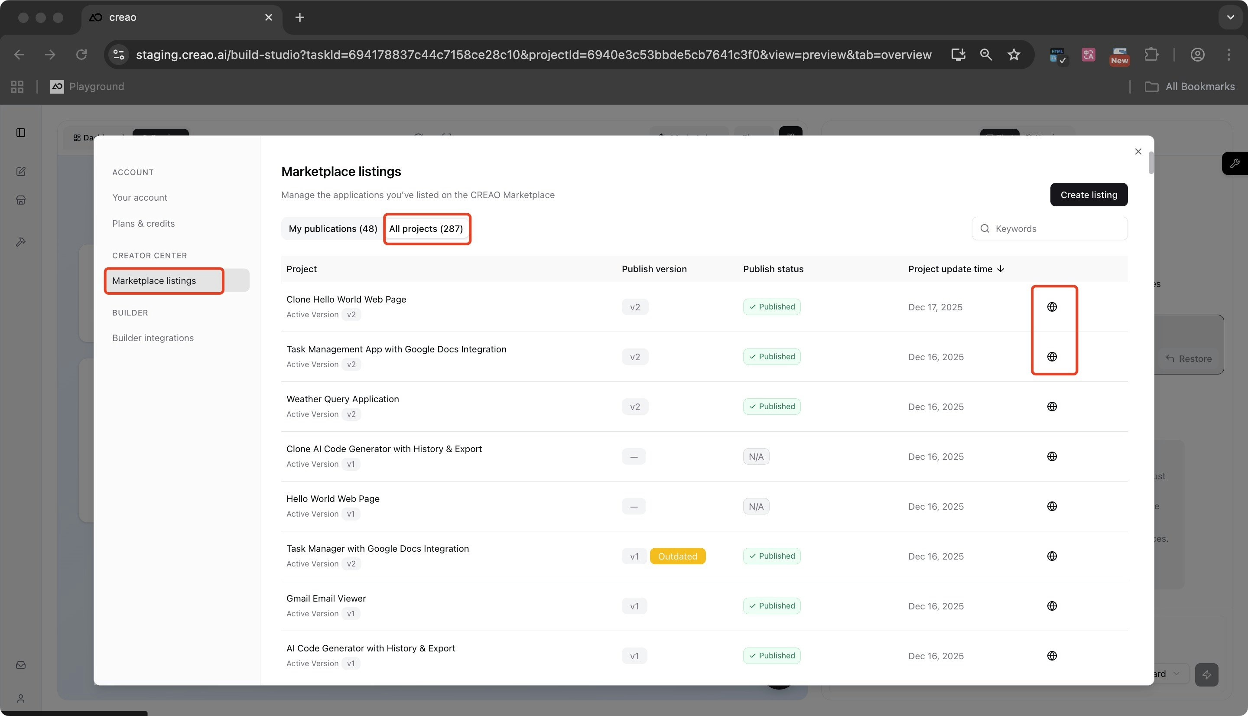
Task: Open Plans & credits page
Action: click(143, 223)
